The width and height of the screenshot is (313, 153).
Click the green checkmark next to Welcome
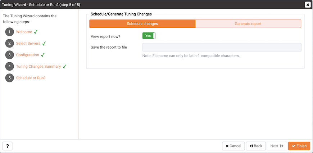[x=36, y=32]
